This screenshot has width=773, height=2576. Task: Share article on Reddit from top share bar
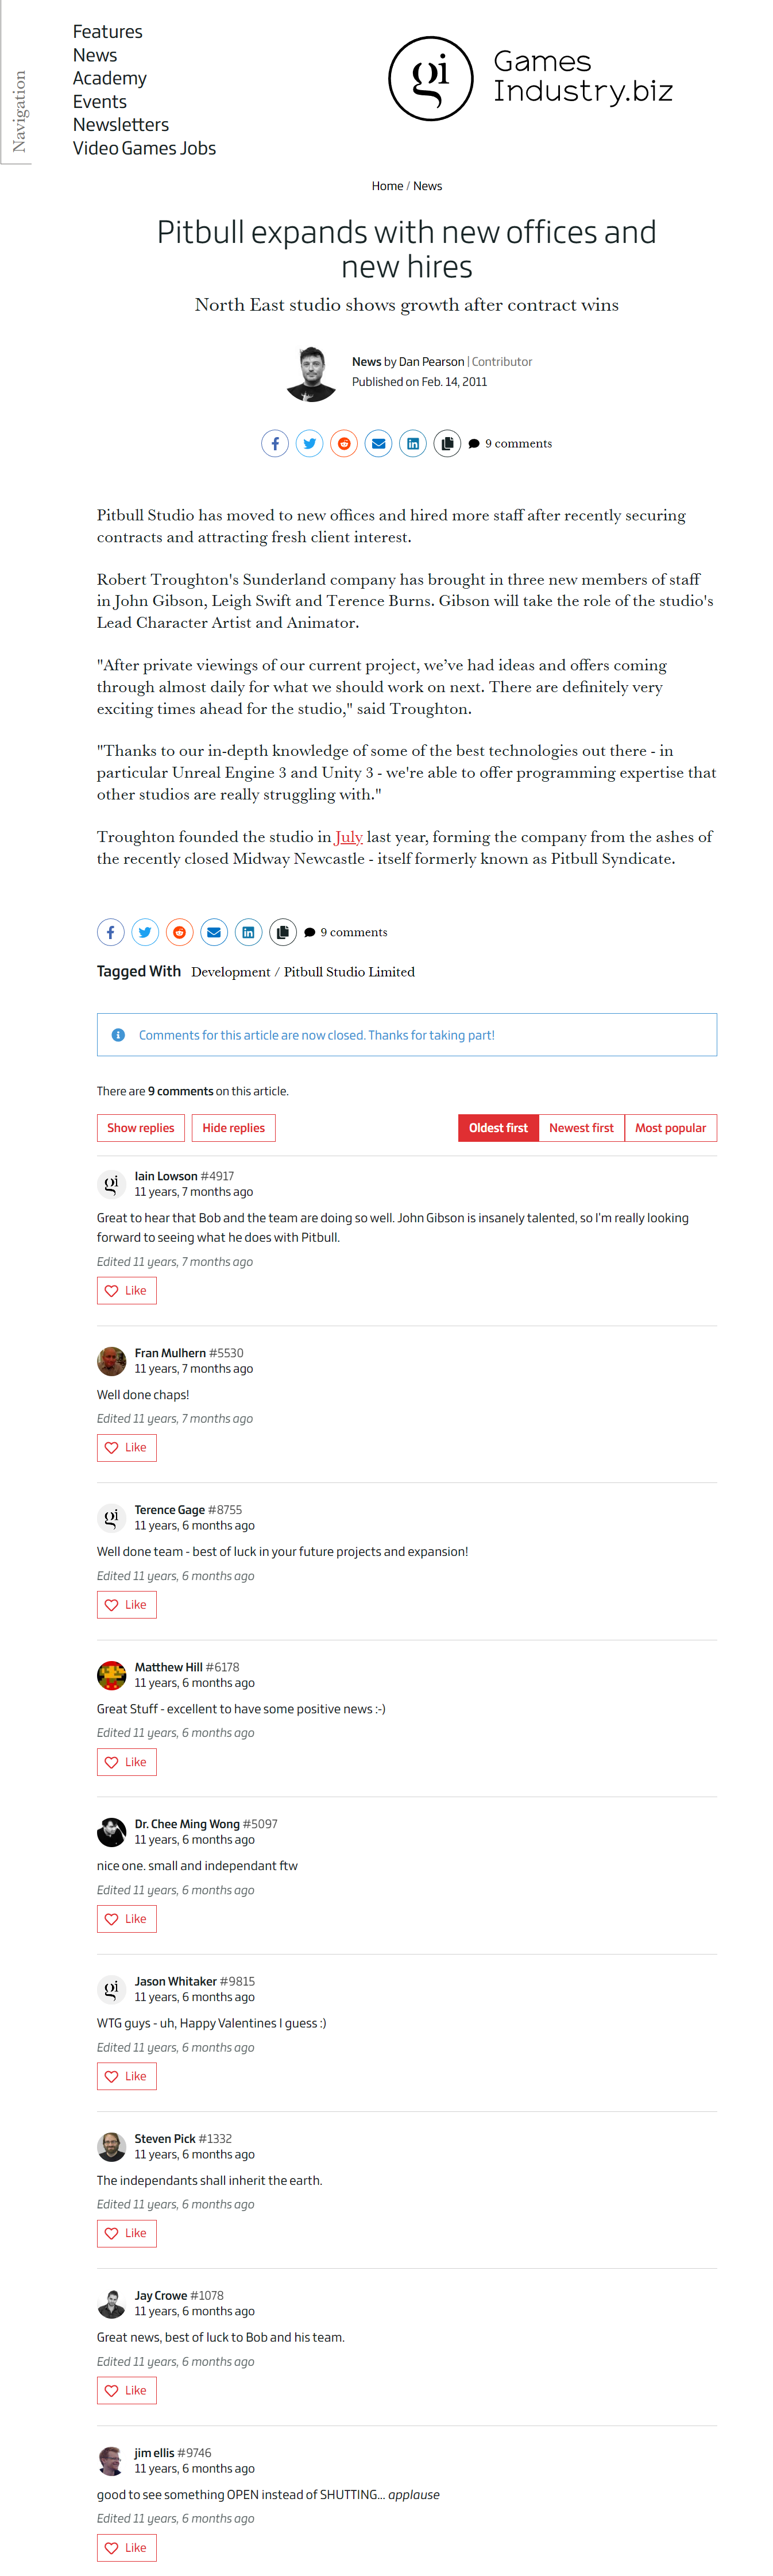344,443
